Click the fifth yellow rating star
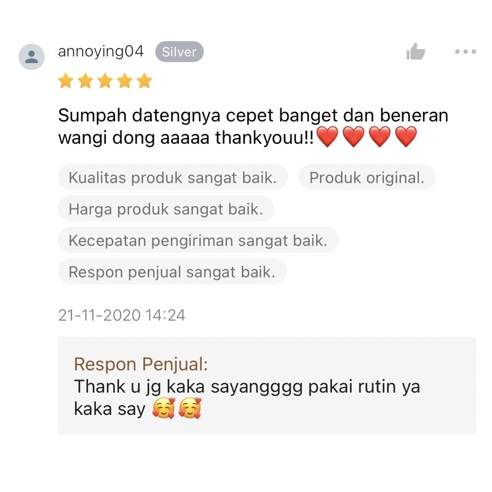 [145, 81]
